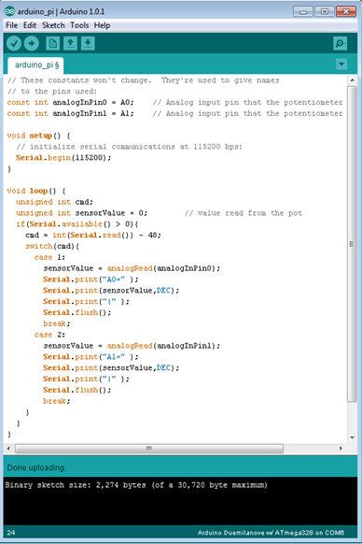Image resolution: width=362 pixels, height=544 pixels.
Task: Open the Sketch menu
Action: pyautogui.click(x=53, y=25)
